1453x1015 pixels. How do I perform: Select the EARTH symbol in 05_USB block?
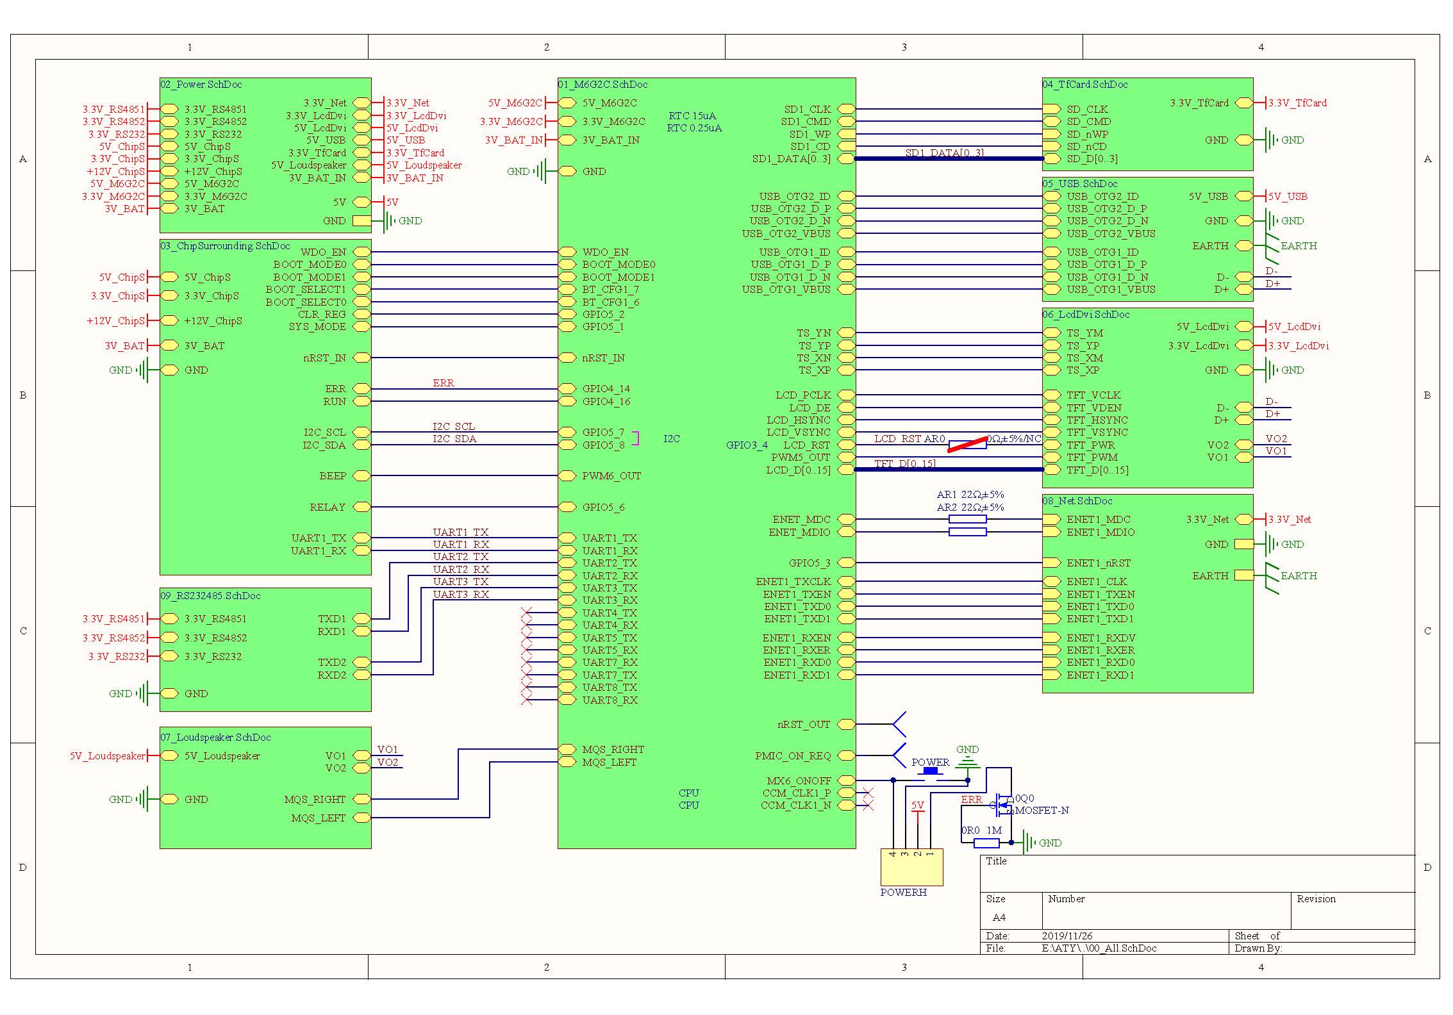(1271, 249)
